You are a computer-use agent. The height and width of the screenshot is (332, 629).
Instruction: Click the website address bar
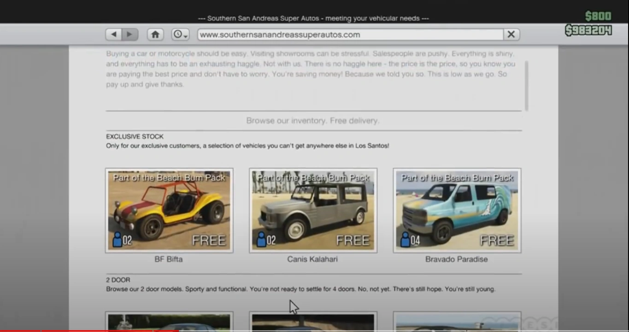pyautogui.click(x=350, y=35)
